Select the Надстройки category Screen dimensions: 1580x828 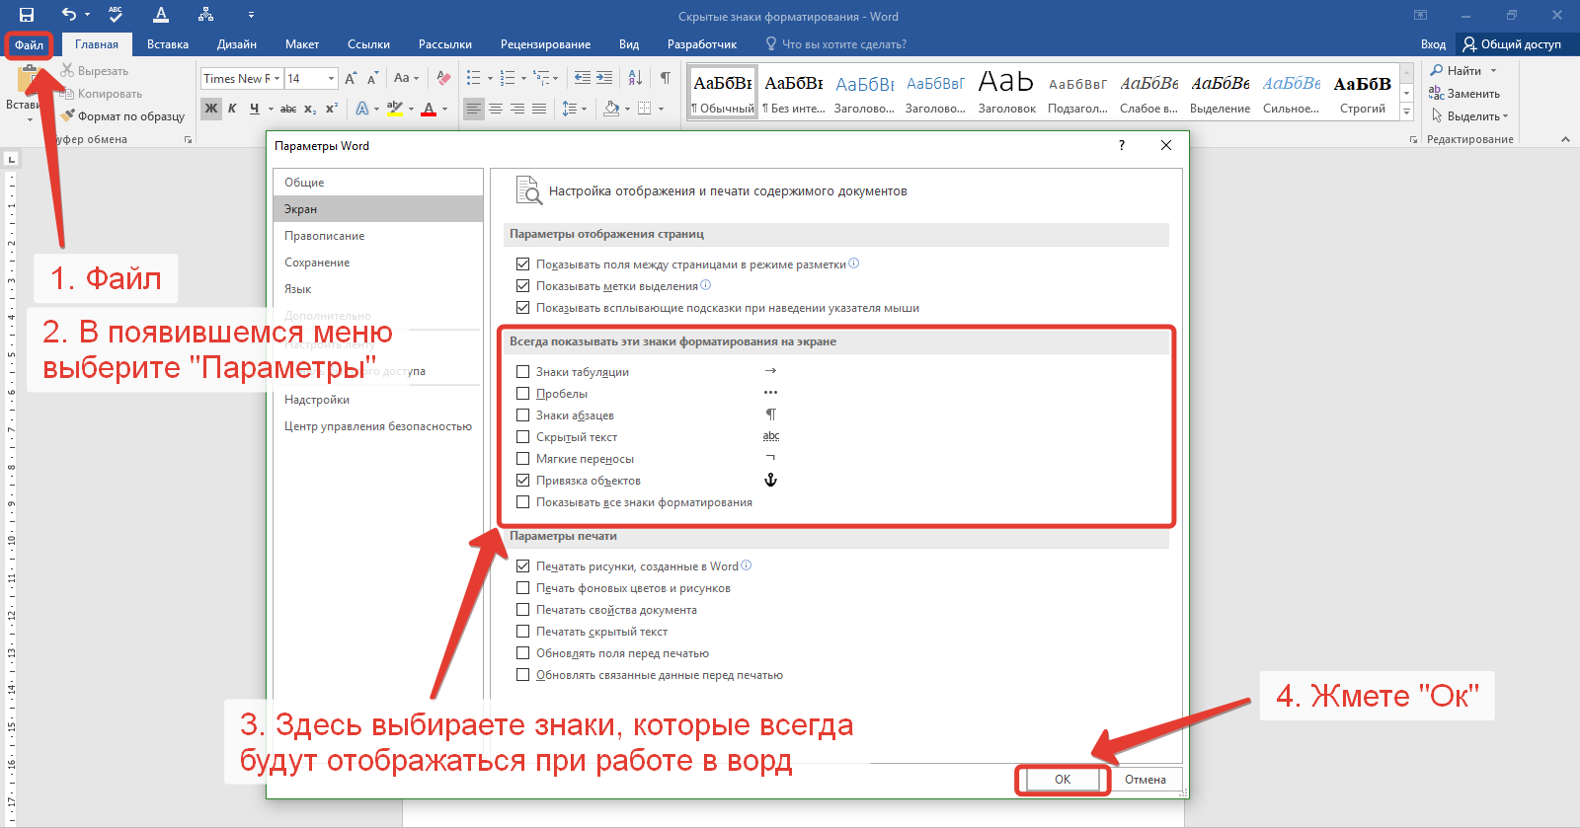tap(378, 400)
